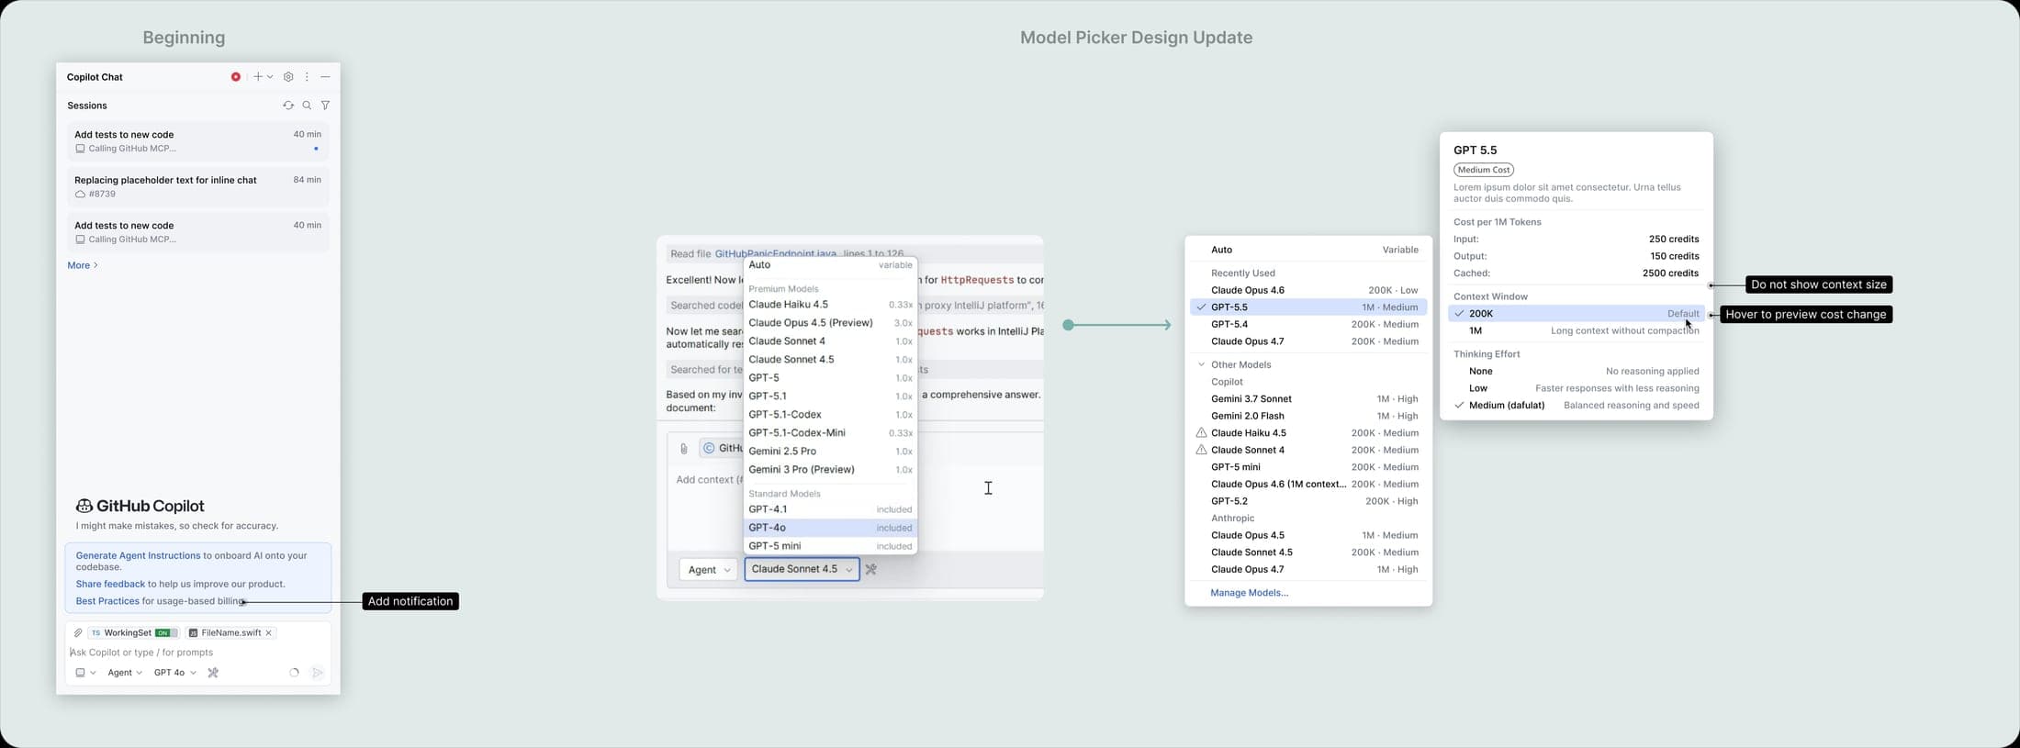Open the 84 min inline chat session
Screen dimensions: 2020x748
[197, 186]
